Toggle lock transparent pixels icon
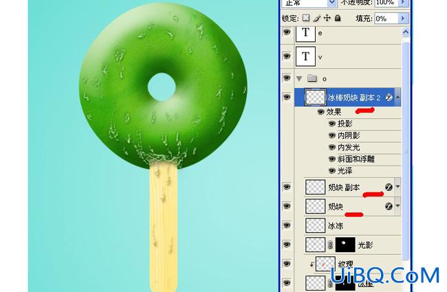Screen dimensions: 447x292 coord(306,19)
